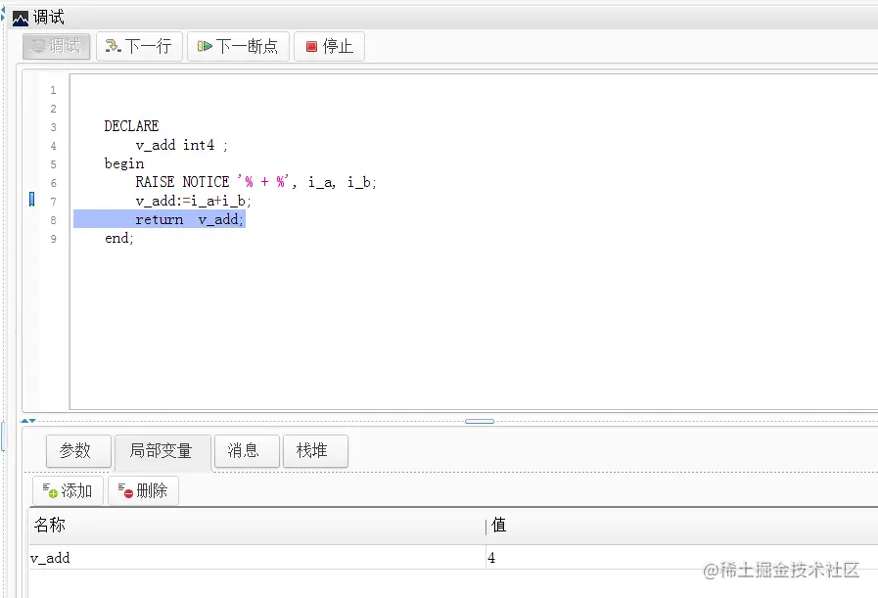
Task: Click the splitter handle between code and tabs
Action: coord(480,421)
